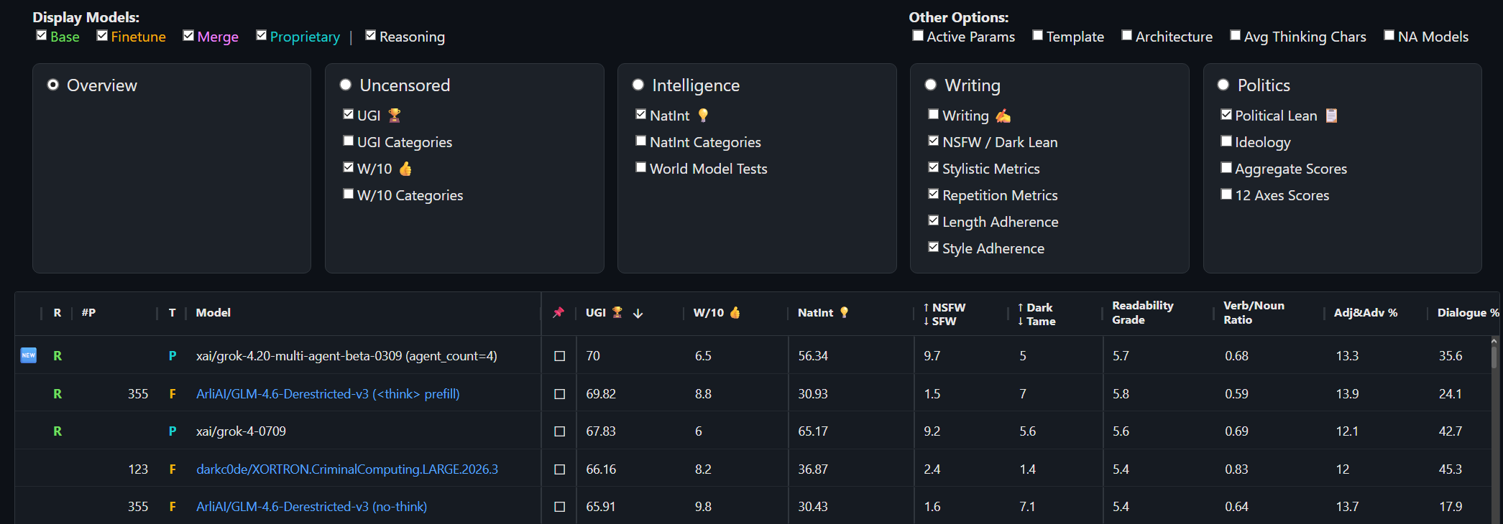The height and width of the screenshot is (524, 1503).
Task: Sort by the Verb/Noun Ratio column header
Action: [x=1254, y=312]
